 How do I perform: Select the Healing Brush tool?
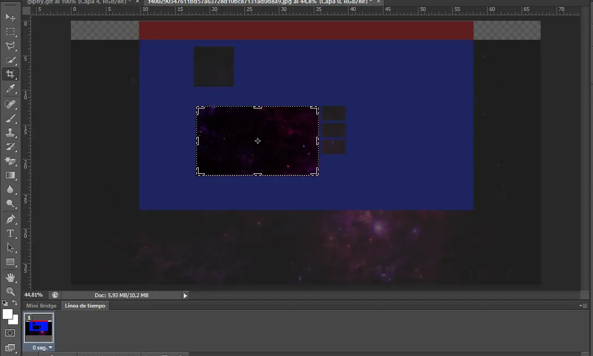tap(10, 104)
